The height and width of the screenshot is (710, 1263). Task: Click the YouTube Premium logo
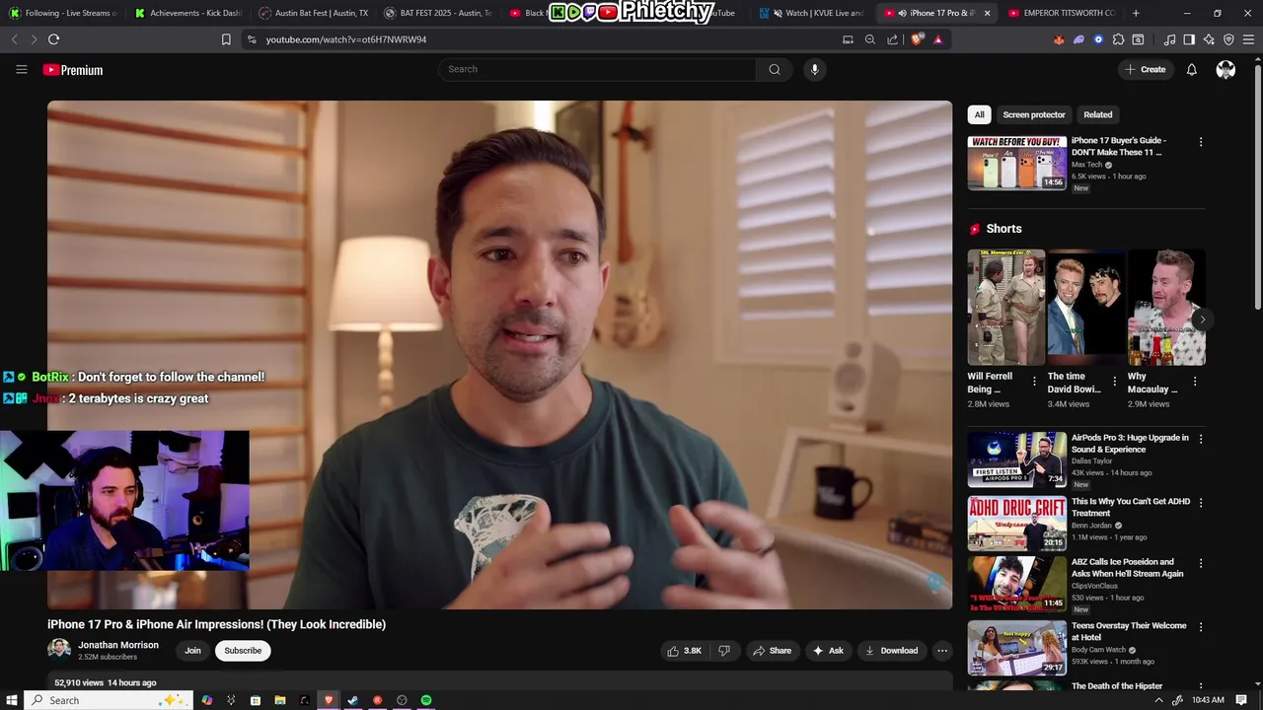coord(73,70)
